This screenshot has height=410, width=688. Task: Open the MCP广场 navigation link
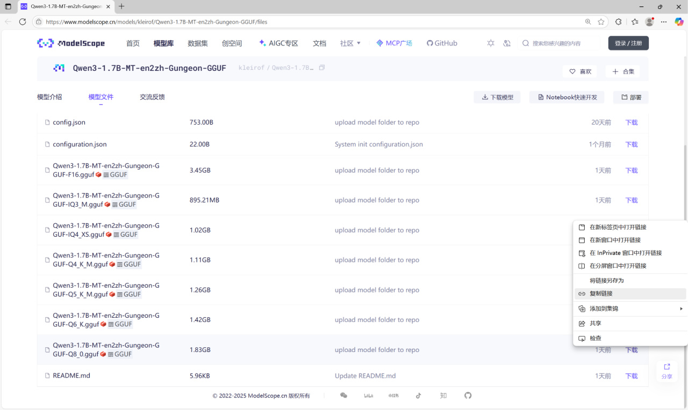[394, 43]
